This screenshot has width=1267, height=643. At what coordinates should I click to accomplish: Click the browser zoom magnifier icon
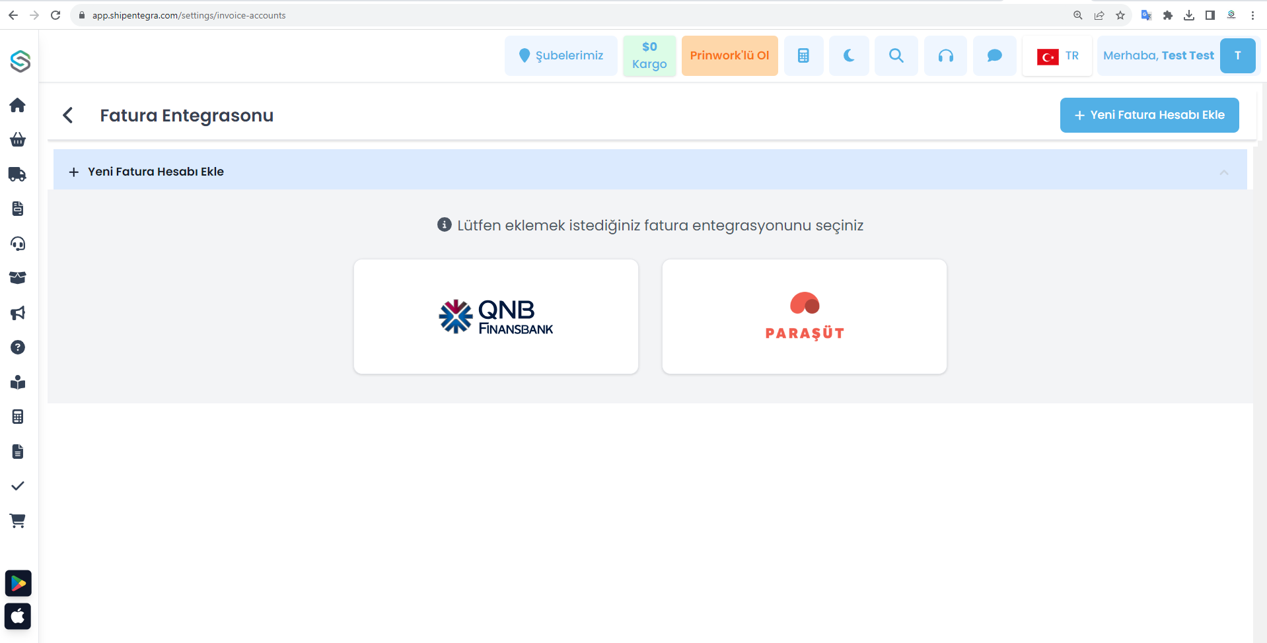(x=1078, y=15)
